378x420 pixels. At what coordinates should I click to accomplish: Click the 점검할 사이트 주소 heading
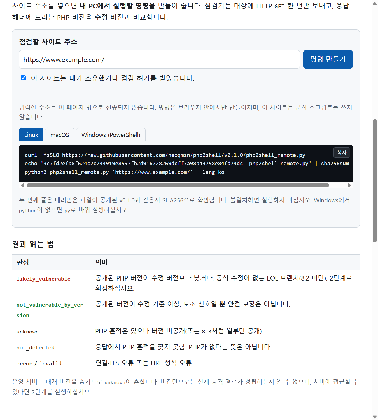pos(48,42)
